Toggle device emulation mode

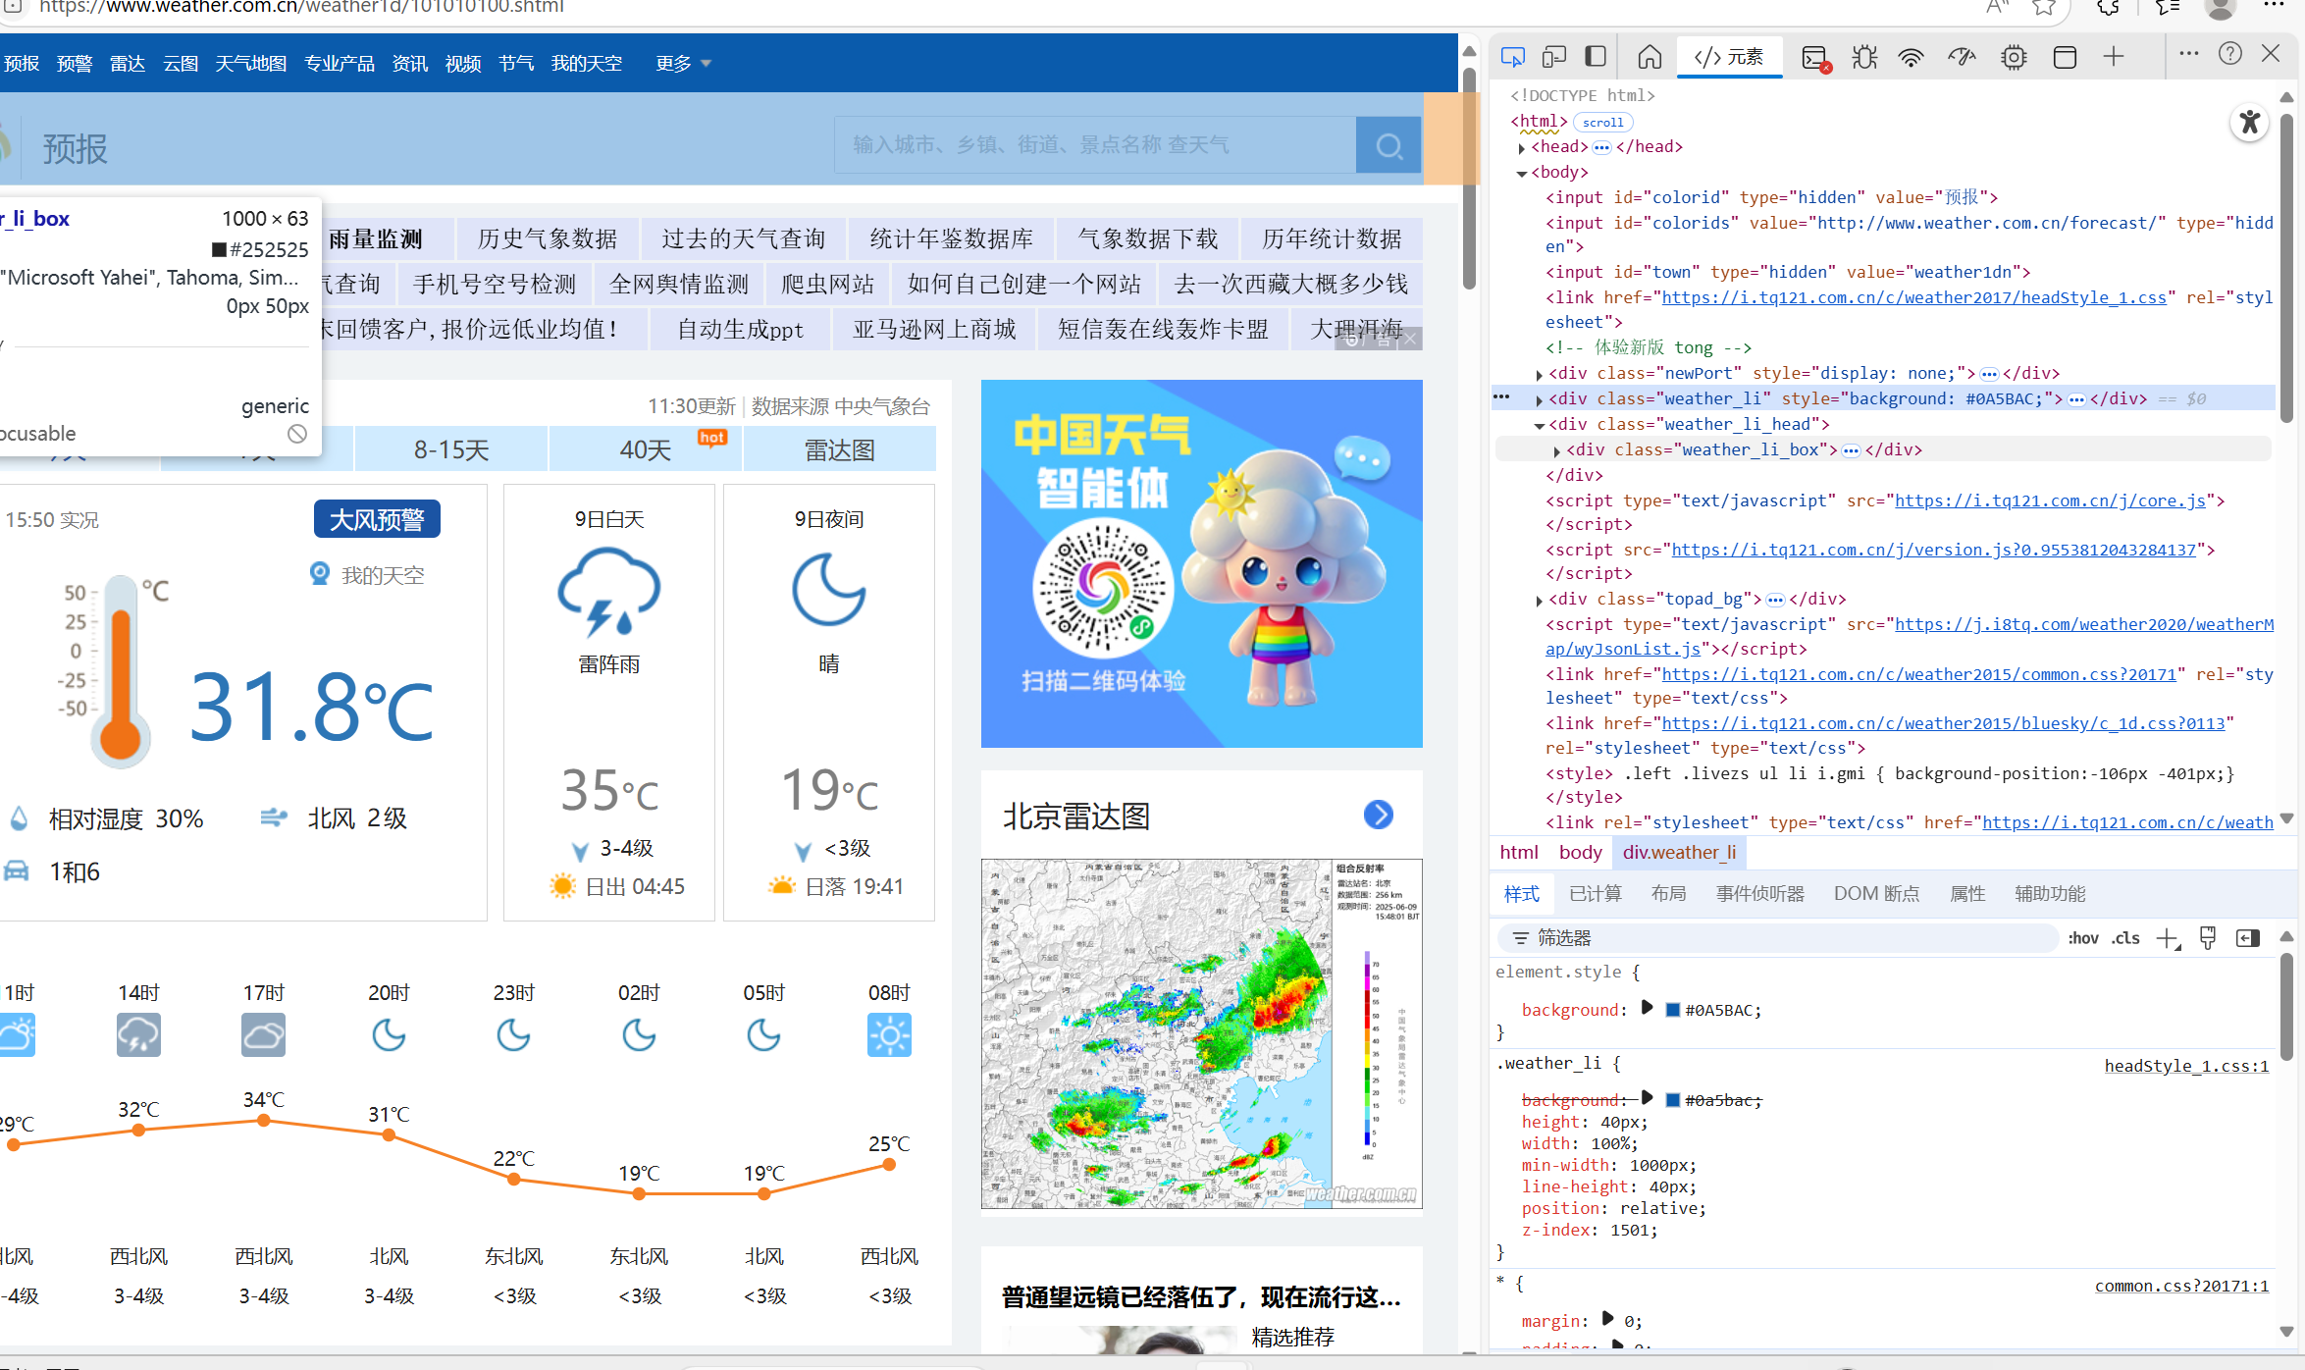tap(1554, 57)
